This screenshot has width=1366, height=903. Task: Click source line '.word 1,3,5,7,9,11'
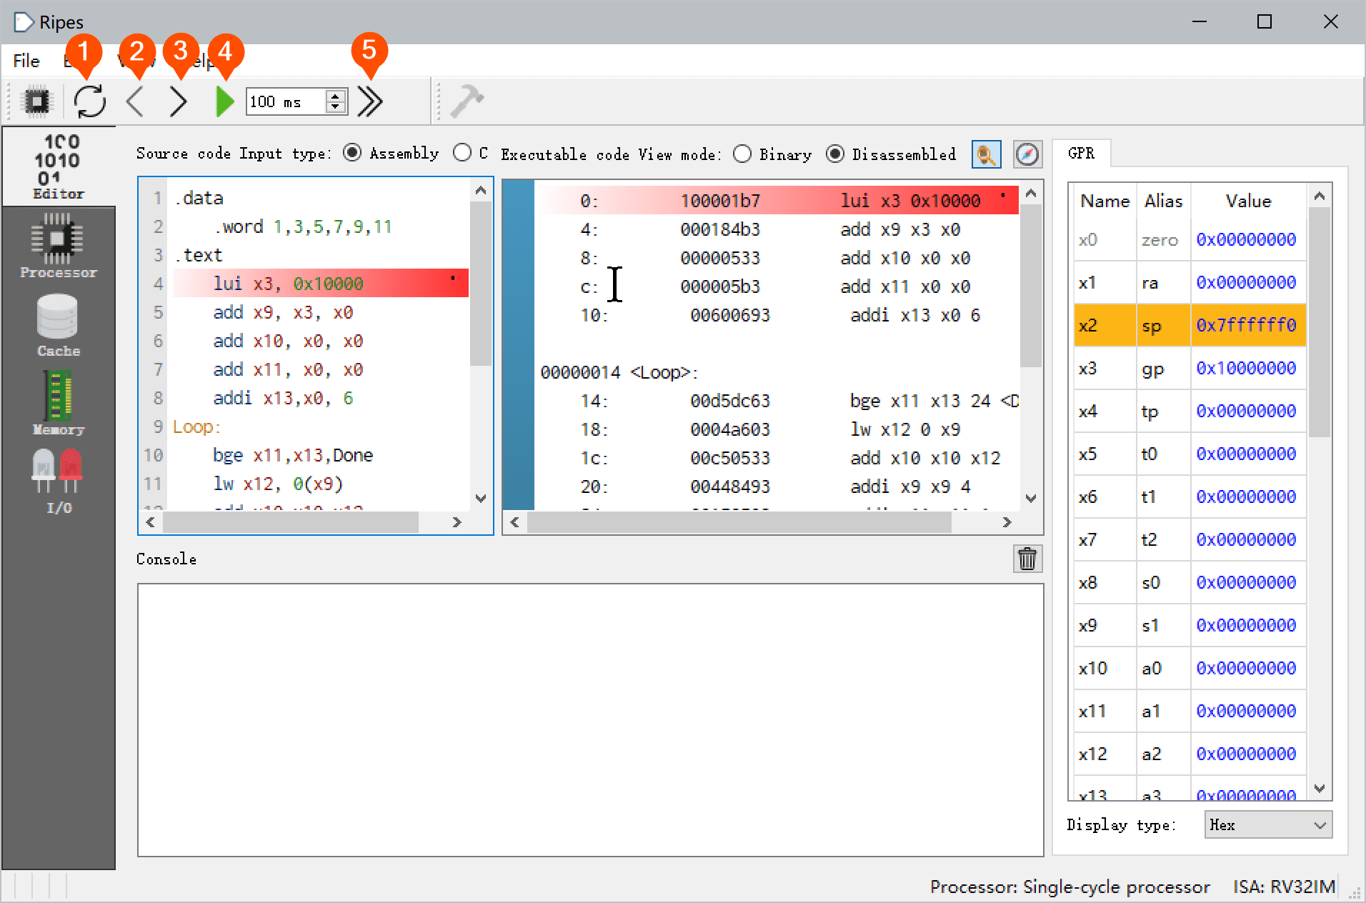pyautogui.click(x=302, y=226)
